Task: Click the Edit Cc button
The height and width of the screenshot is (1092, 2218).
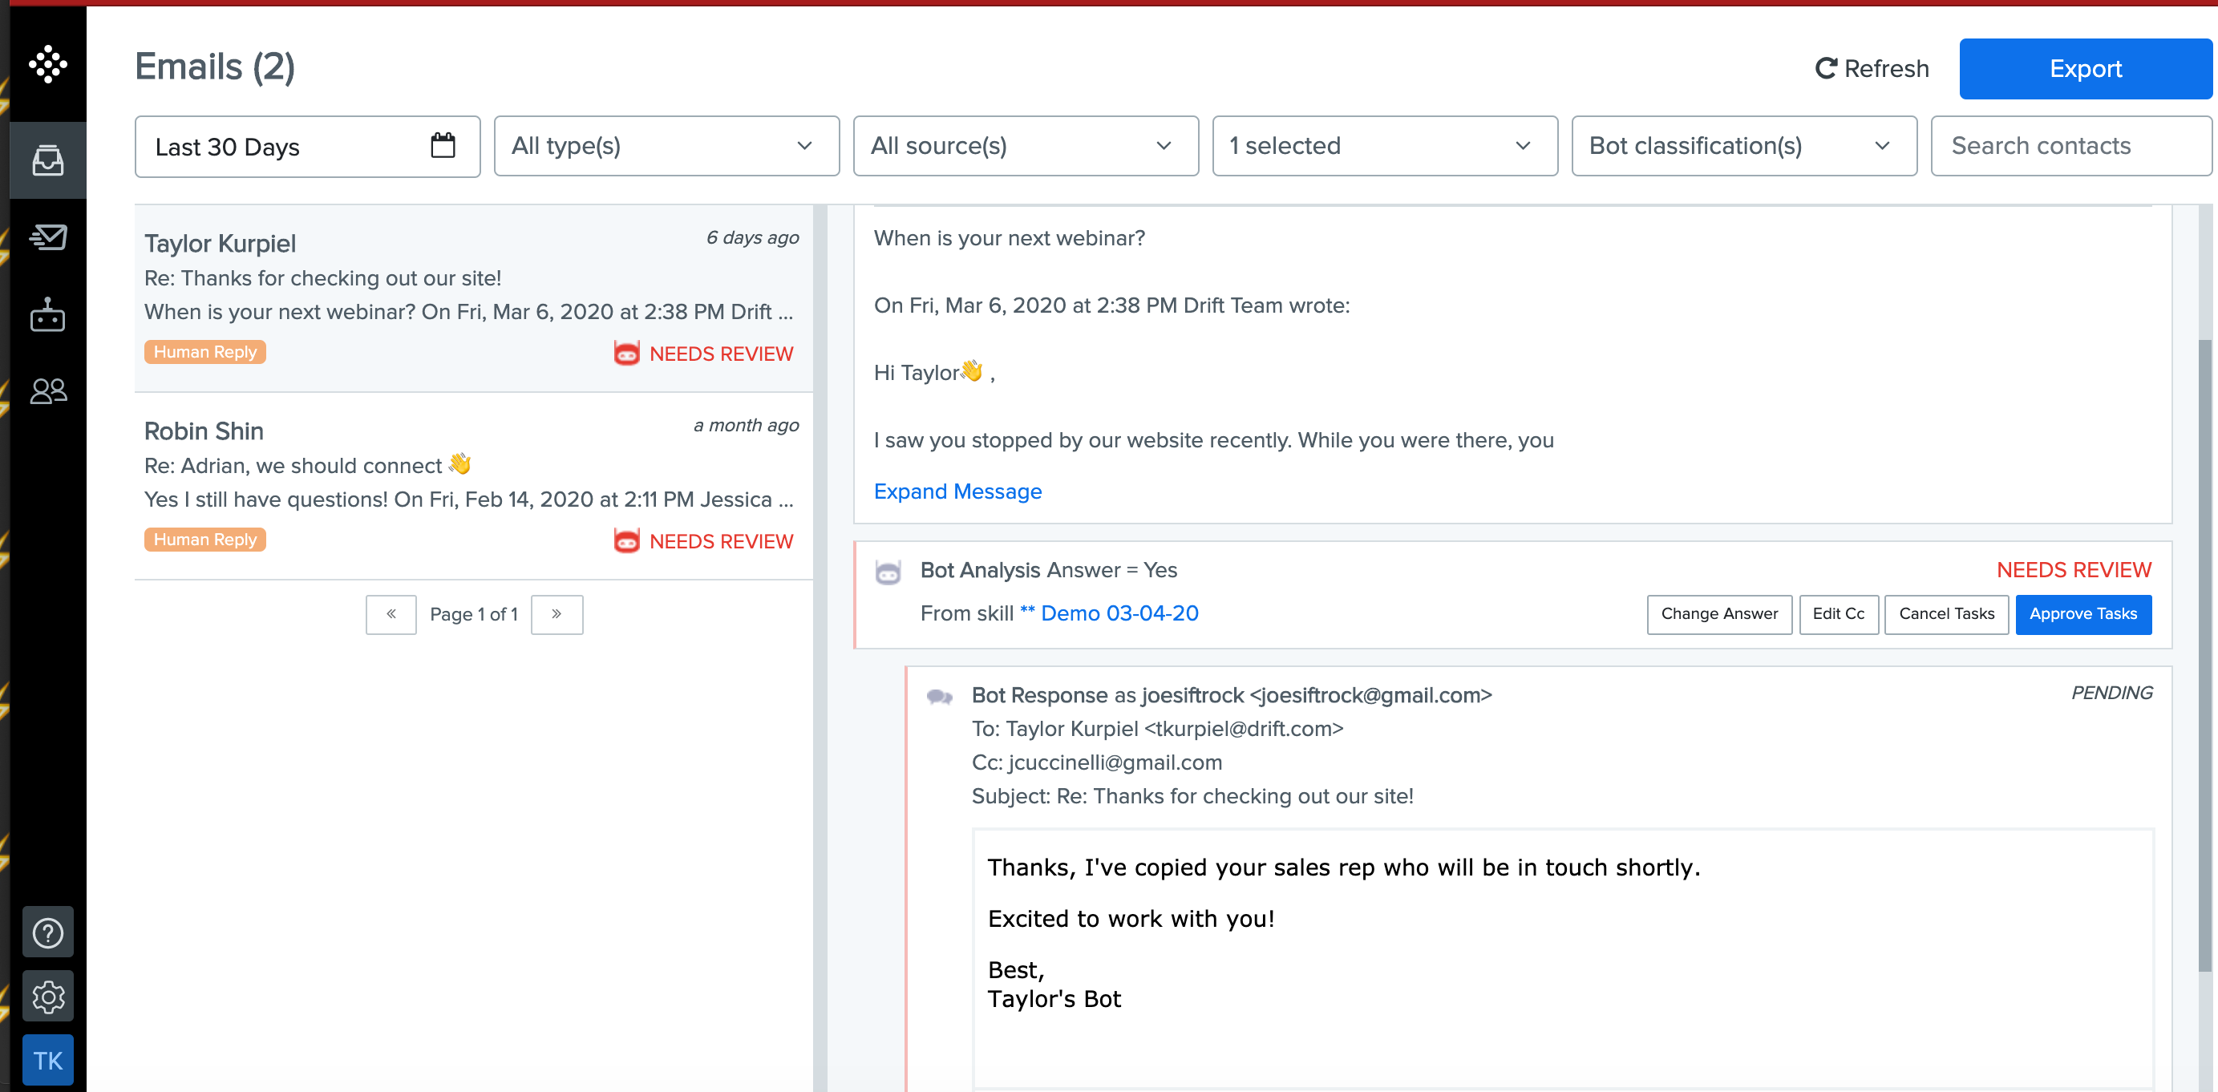Action: click(1838, 615)
